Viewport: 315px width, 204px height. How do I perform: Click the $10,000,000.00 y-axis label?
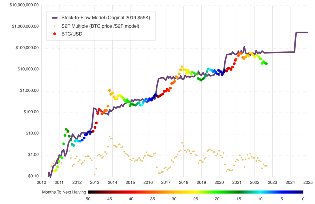point(24,5)
